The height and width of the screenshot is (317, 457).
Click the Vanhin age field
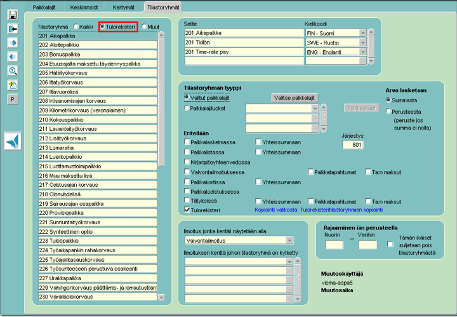click(368, 245)
